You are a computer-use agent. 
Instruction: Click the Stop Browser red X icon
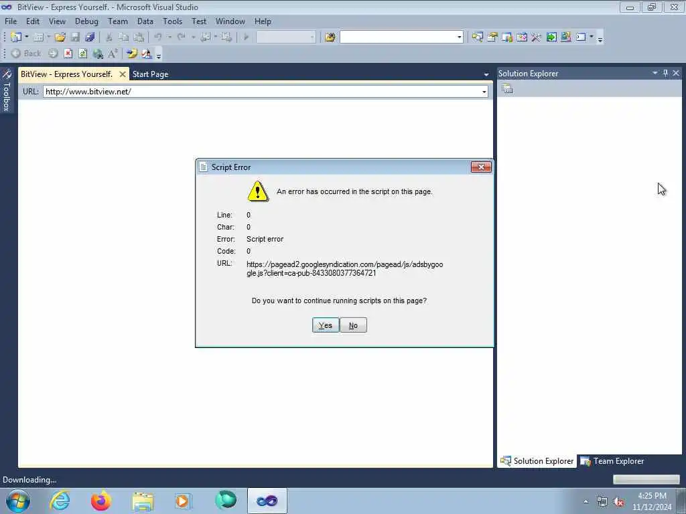(x=68, y=54)
